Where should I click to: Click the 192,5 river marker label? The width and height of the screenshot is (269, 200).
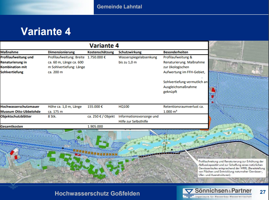67,146
